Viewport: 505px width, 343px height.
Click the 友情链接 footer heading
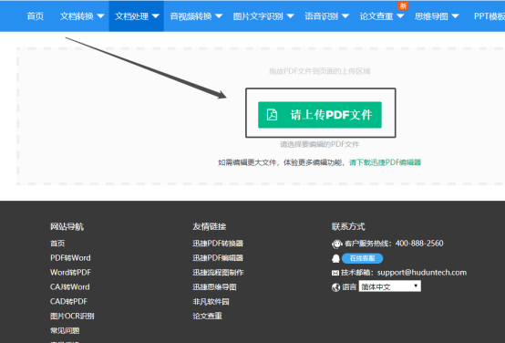210,226
